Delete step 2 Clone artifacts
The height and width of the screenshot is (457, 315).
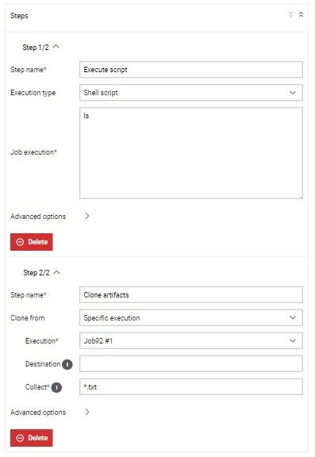[32, 437]
